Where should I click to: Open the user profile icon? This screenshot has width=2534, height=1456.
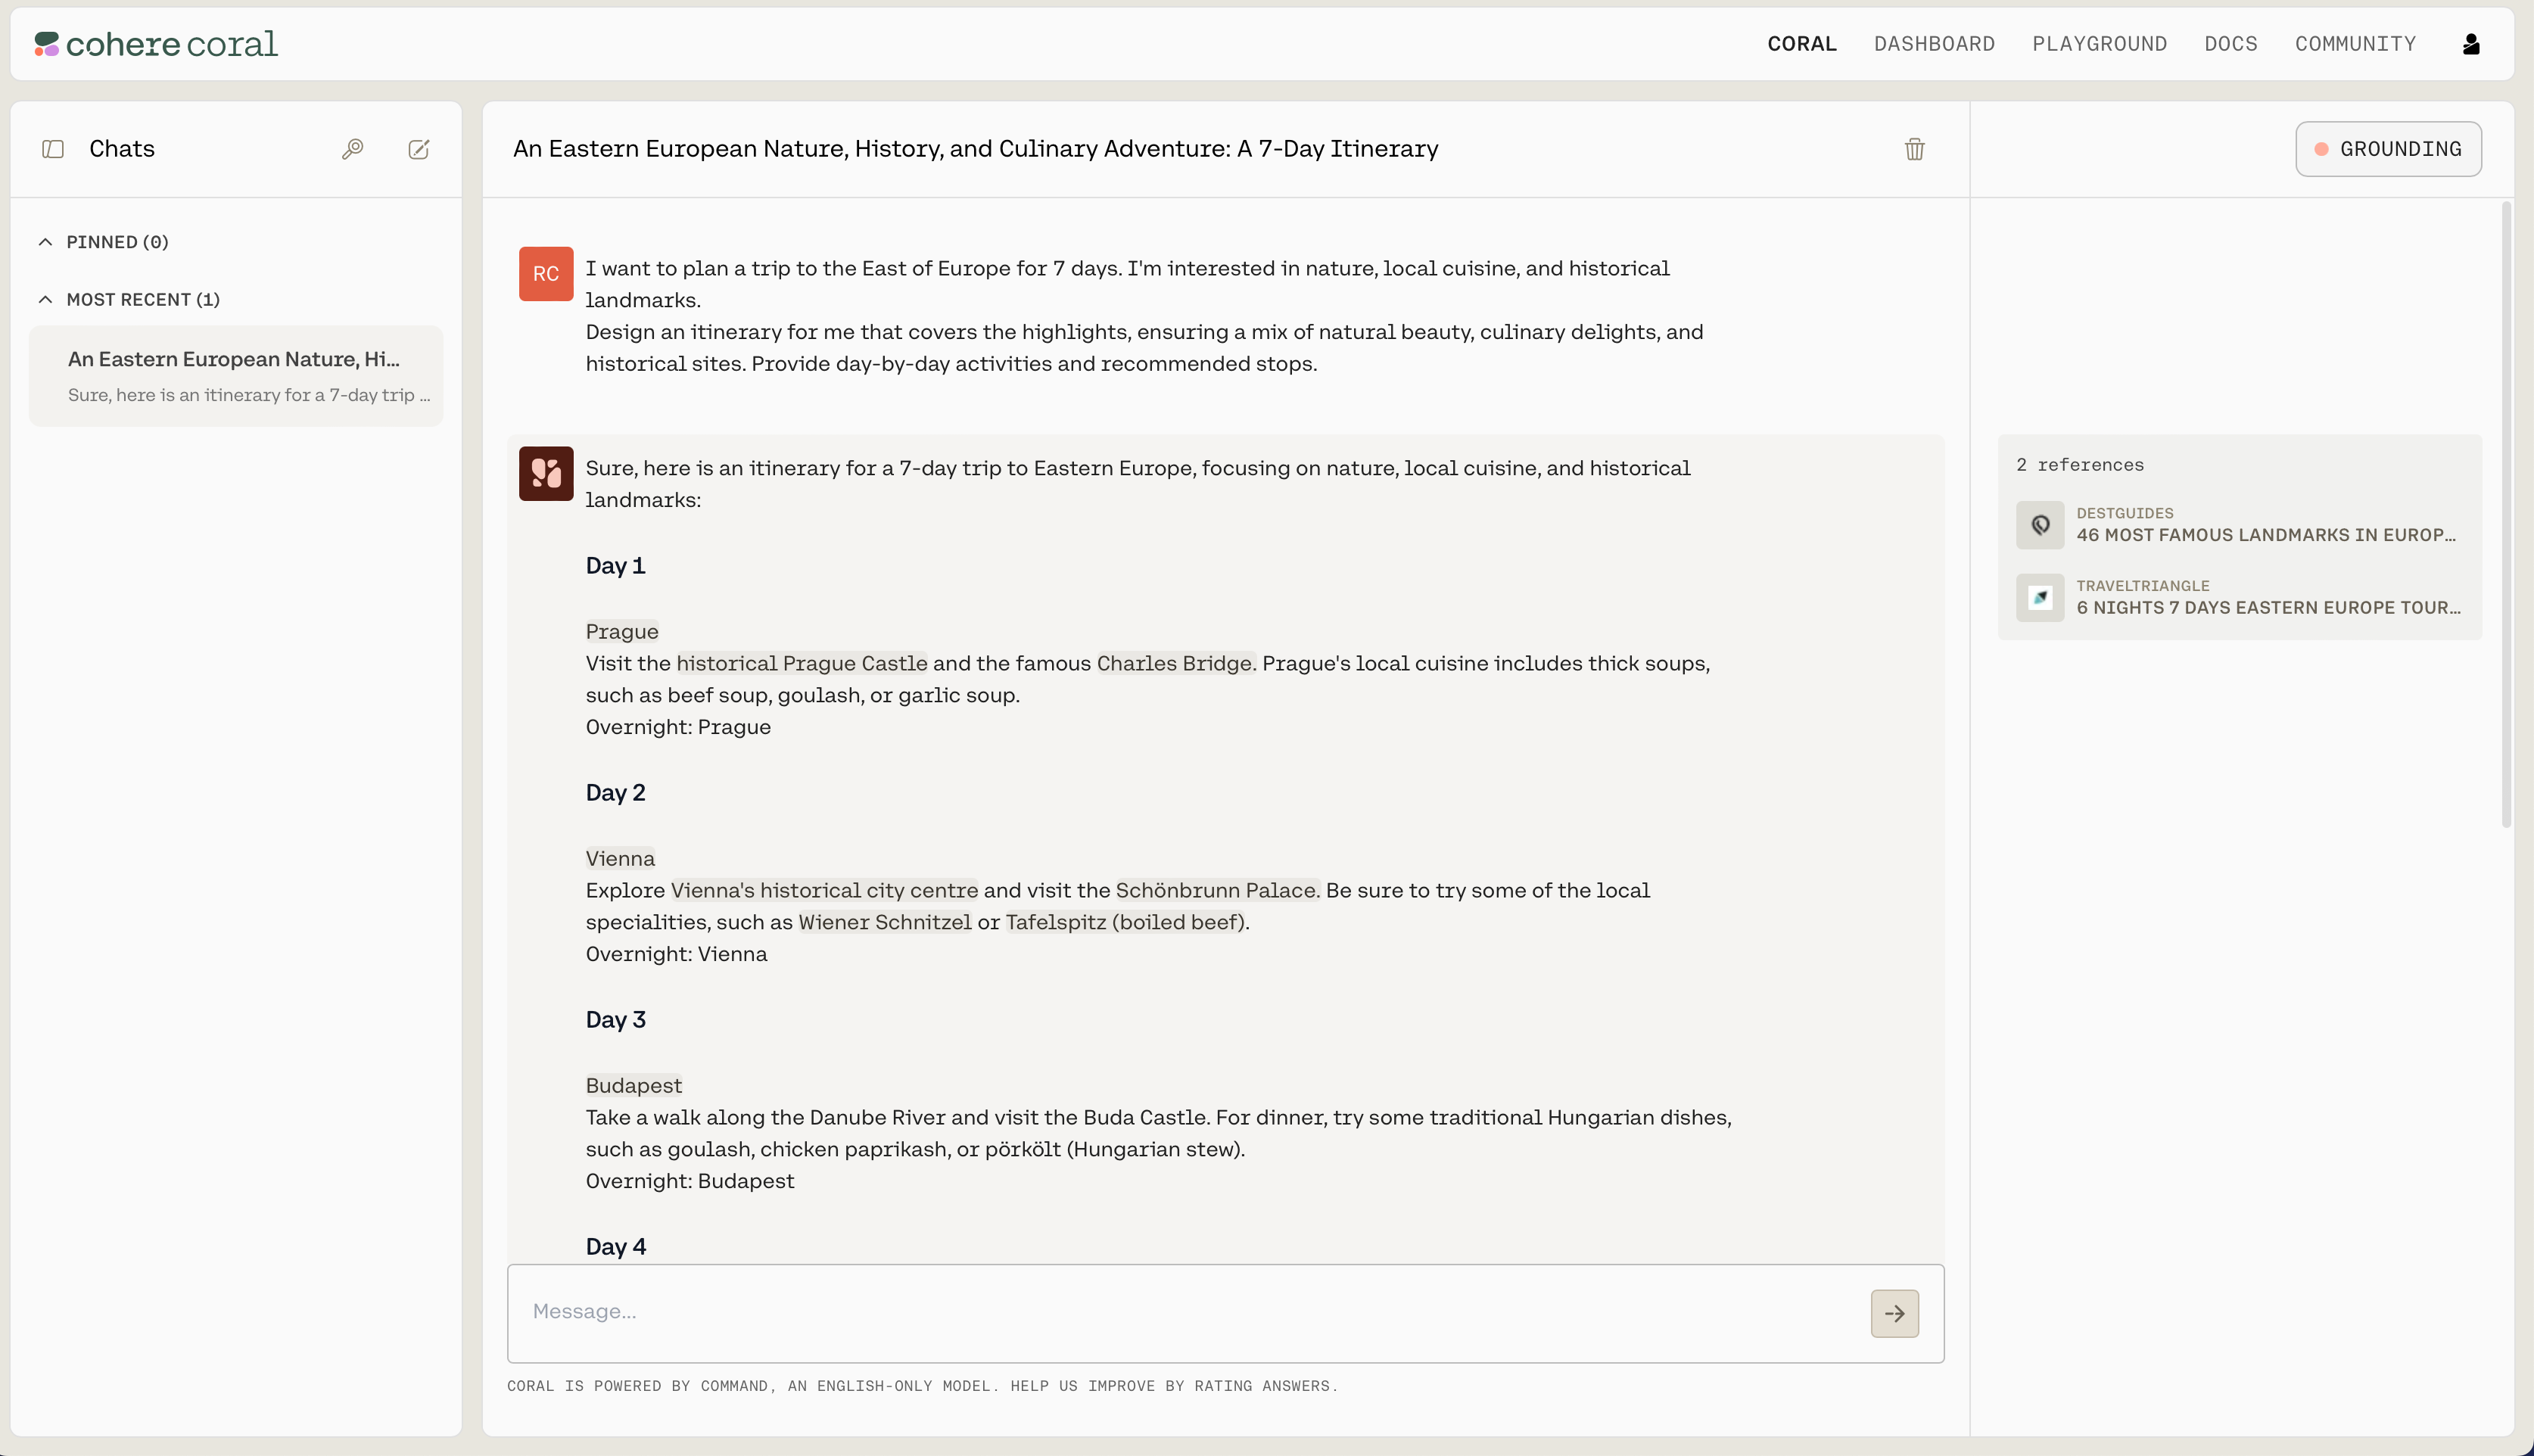[x=2471, y=44]
